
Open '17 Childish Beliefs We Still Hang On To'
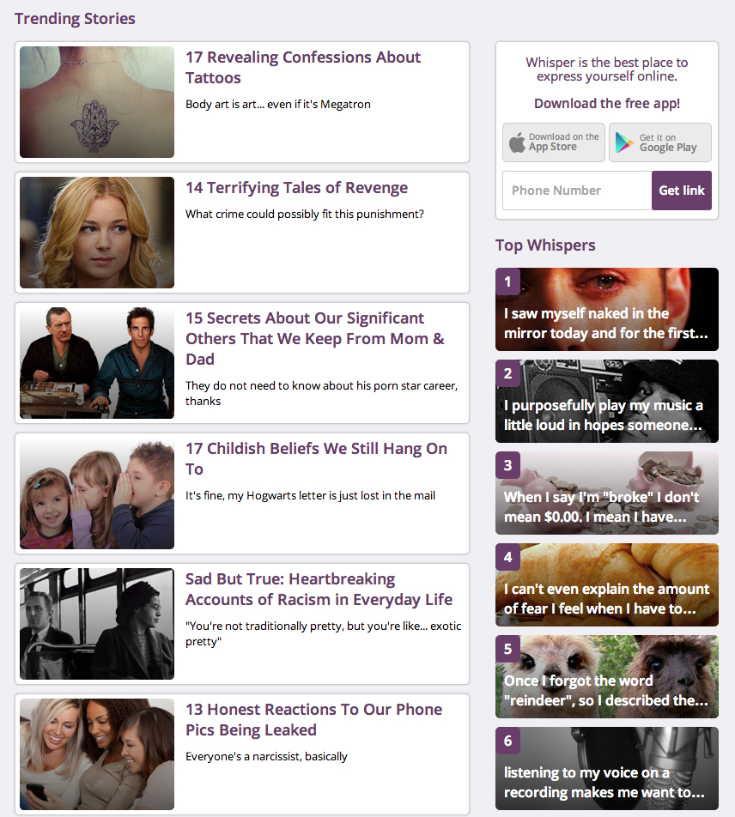317,458
